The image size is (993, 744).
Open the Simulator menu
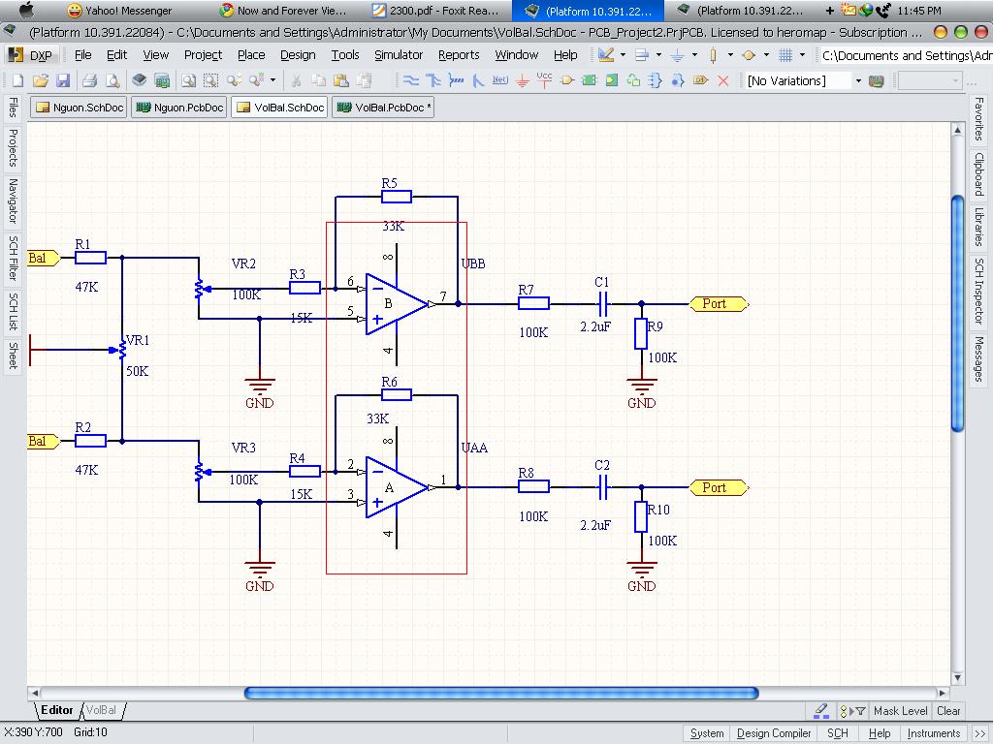point(398,55)
